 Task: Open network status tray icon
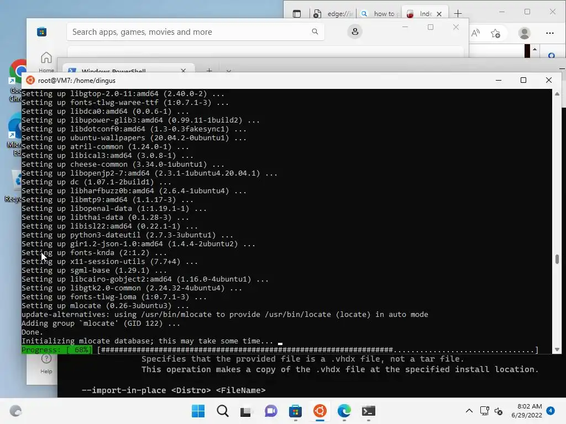[x=484, y=411]
